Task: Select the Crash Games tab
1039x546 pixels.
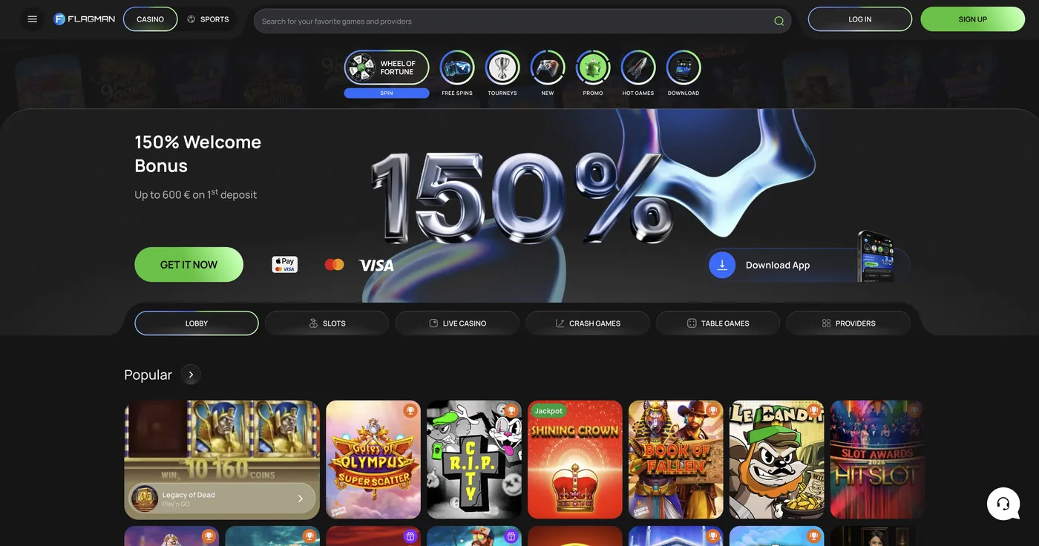Action: point(588,323)
